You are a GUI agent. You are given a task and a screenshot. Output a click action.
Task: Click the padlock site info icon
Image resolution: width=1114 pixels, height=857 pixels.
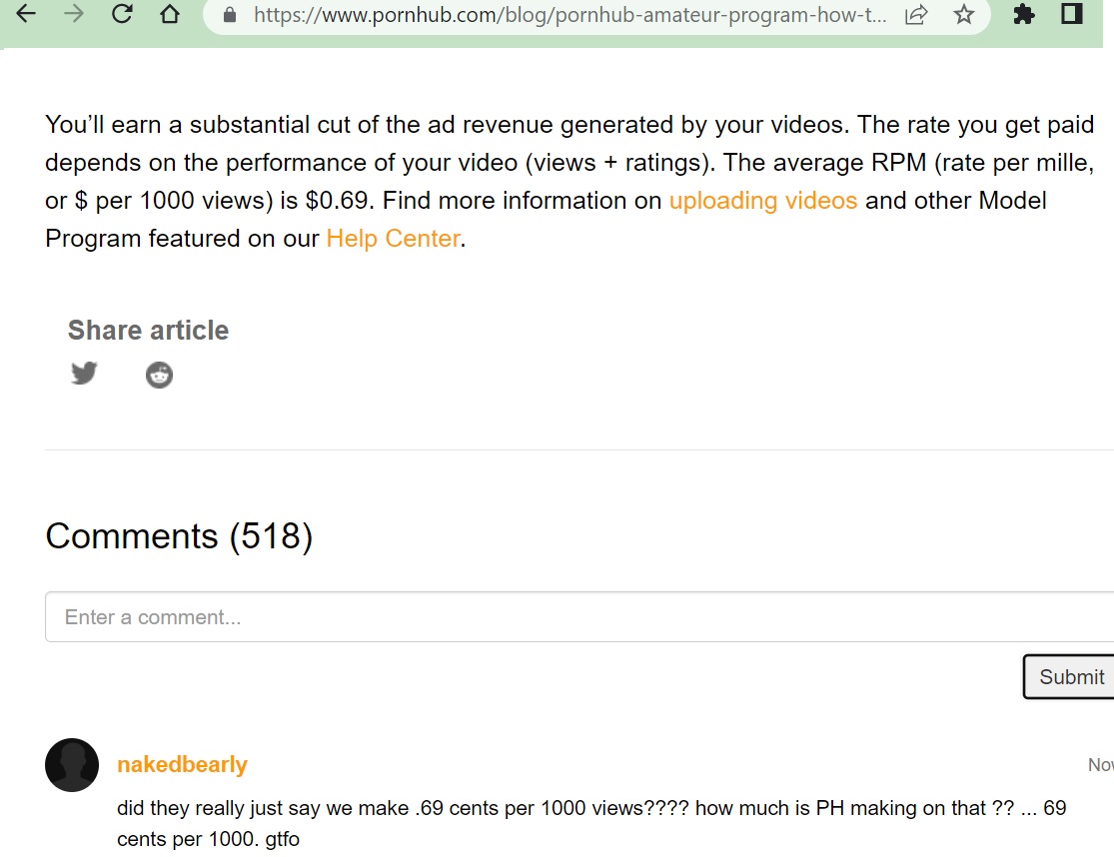pos(230,14)
